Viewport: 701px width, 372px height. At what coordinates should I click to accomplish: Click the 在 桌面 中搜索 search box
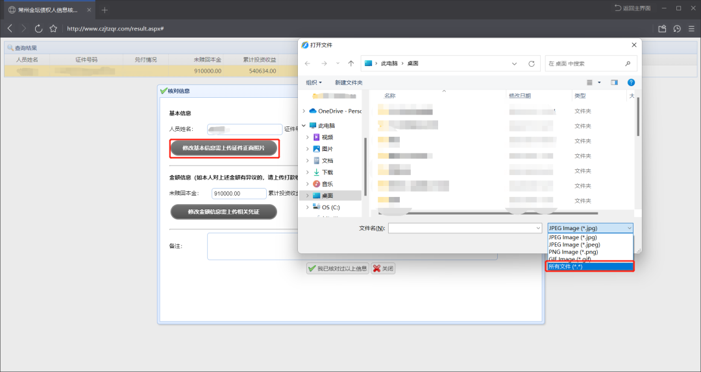pos(591,64)
